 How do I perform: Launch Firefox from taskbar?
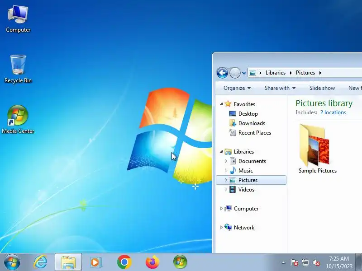point(152,262)
